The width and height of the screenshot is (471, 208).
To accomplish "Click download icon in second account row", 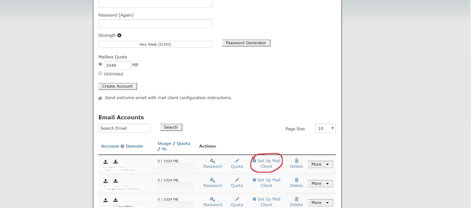I will 116,181.
